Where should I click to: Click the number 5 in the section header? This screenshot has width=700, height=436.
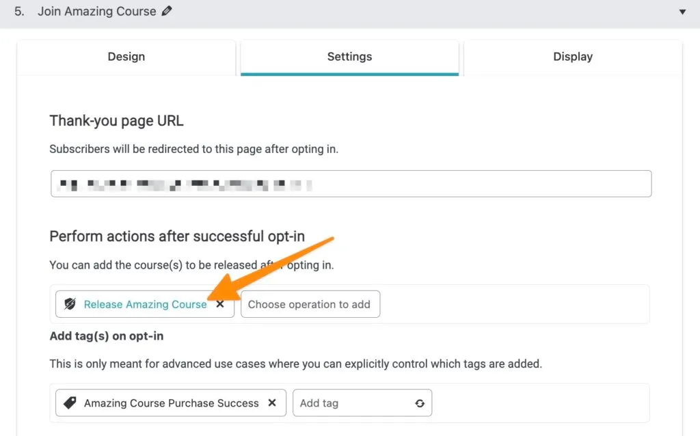click(18, 12)
